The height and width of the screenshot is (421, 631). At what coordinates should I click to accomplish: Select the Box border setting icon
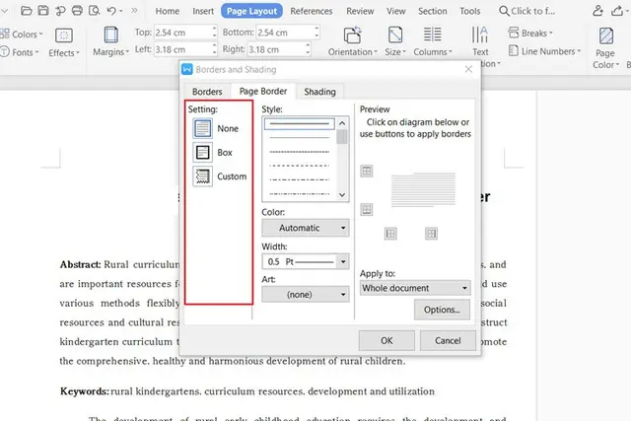202,153
